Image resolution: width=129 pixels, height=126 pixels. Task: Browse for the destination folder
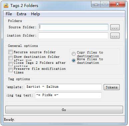point(115,36)
